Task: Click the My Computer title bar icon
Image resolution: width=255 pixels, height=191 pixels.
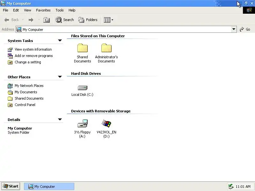Action: coord(3,3)
